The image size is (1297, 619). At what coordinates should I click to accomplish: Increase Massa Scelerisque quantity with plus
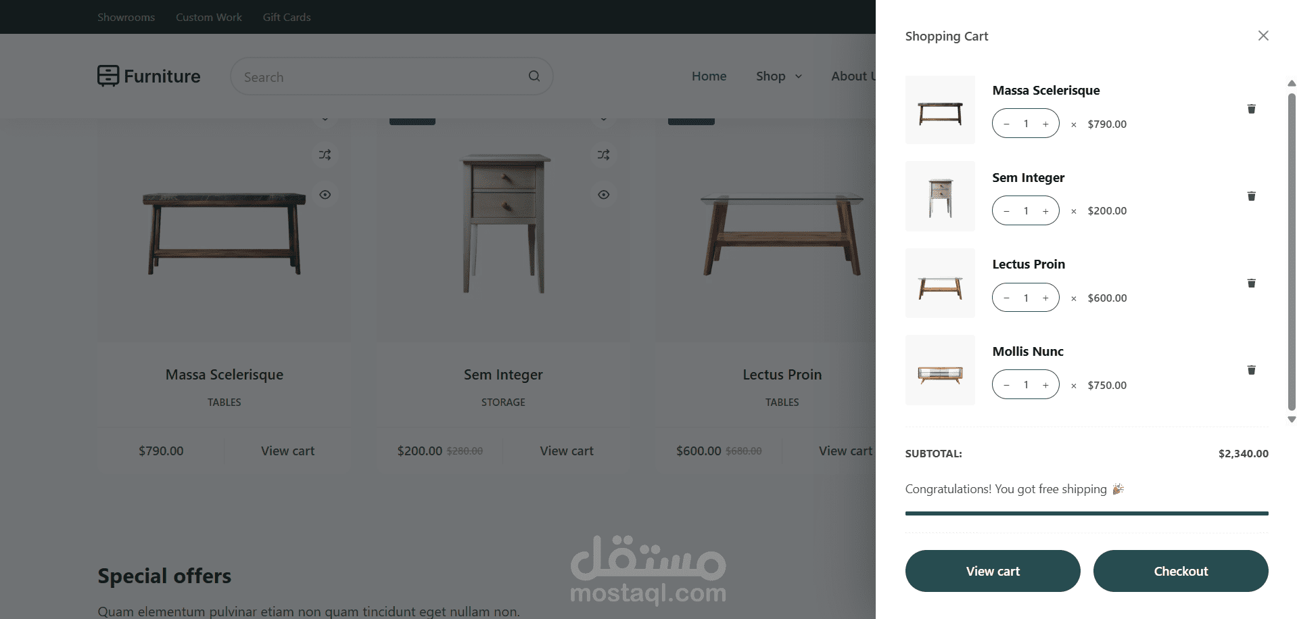tap(1045, 124)
